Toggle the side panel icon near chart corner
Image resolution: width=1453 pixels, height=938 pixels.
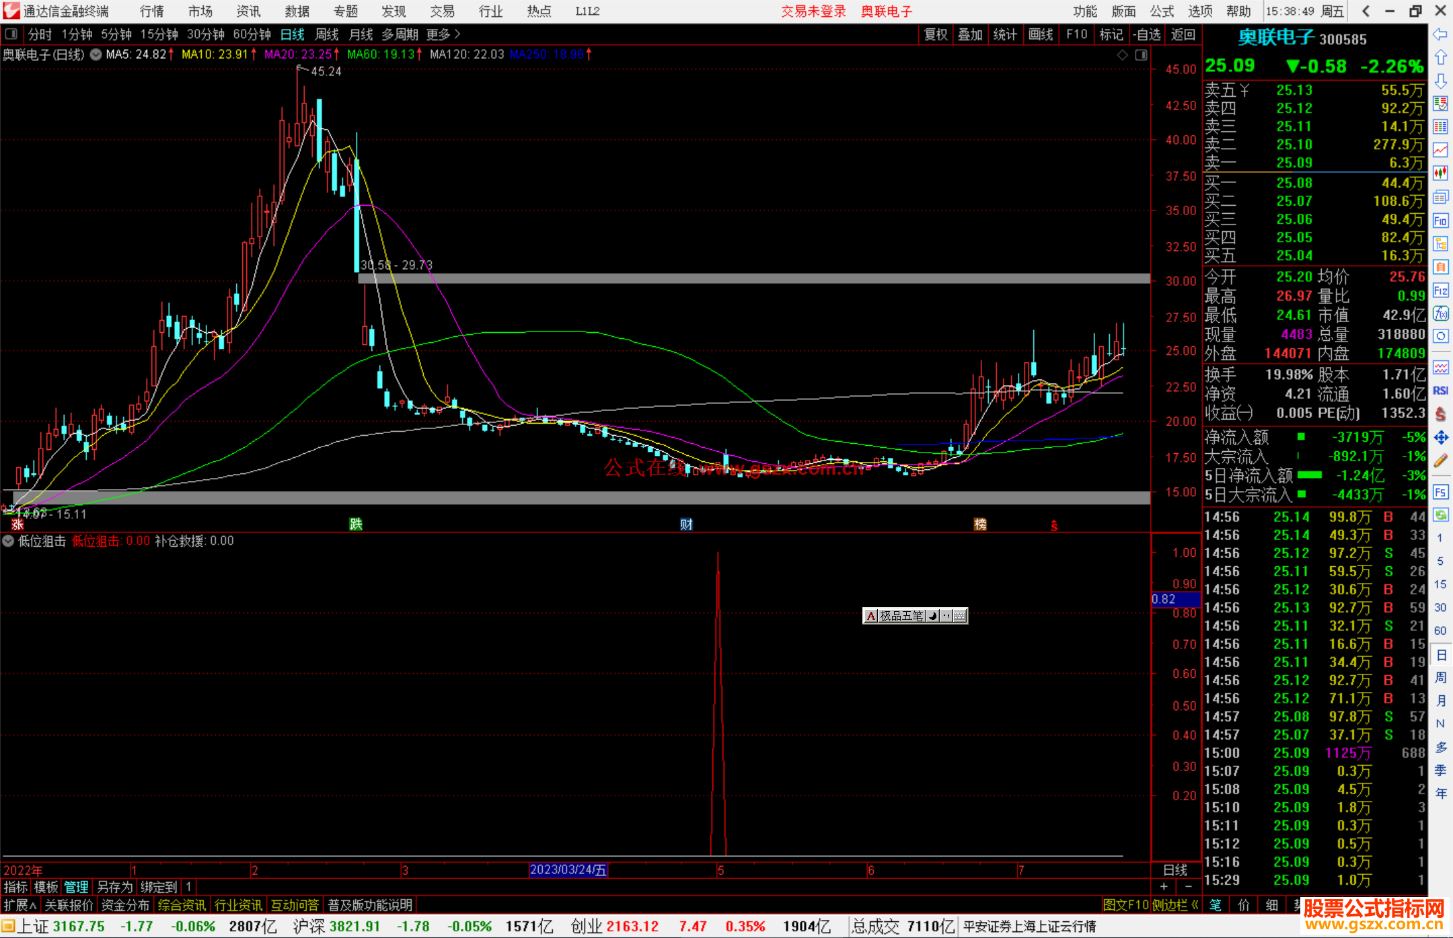1141,55
